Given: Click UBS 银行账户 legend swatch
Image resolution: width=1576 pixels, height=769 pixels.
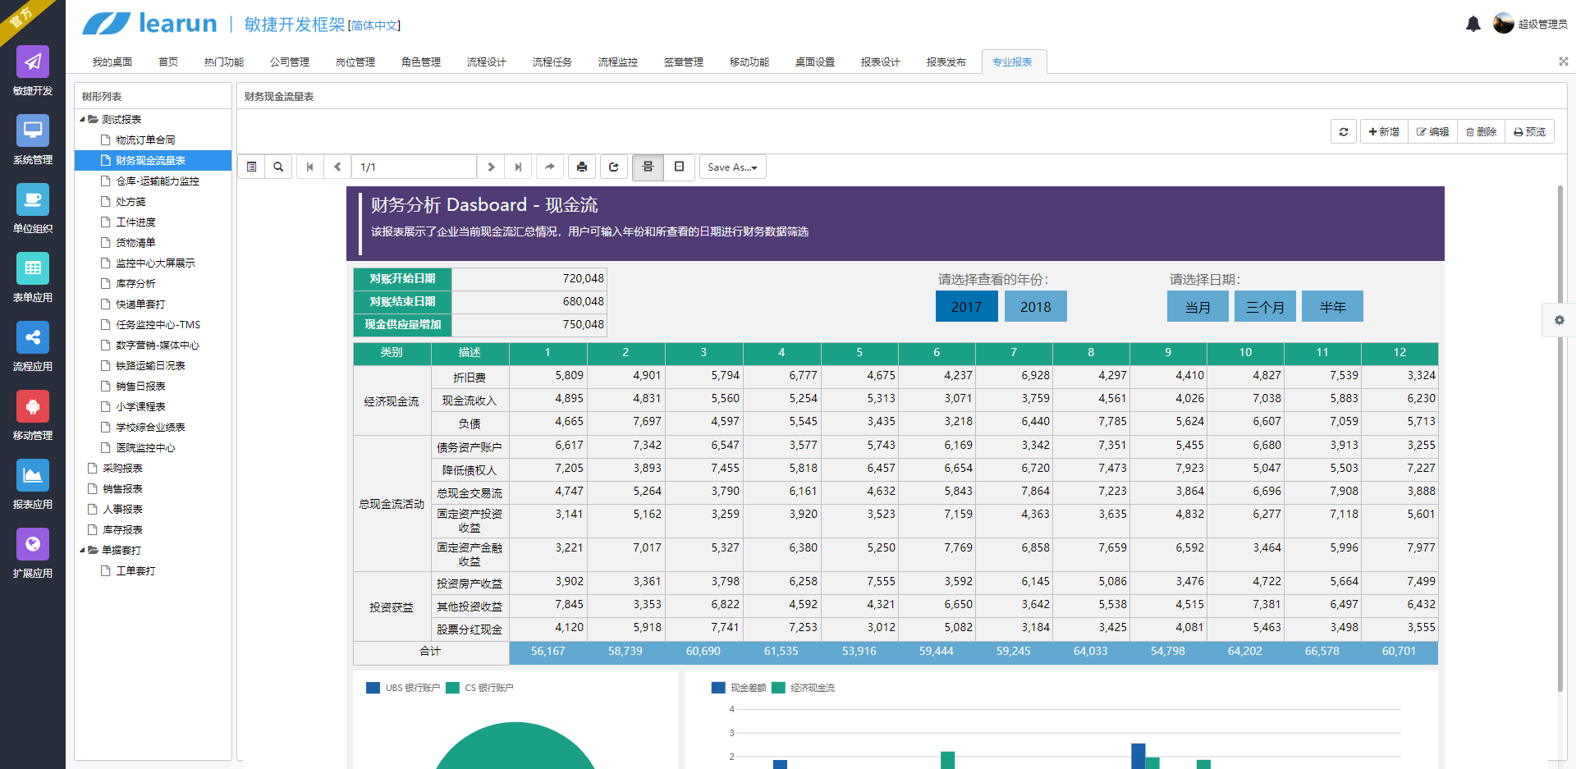Looking at the screenshot, I should coord(373,688).
